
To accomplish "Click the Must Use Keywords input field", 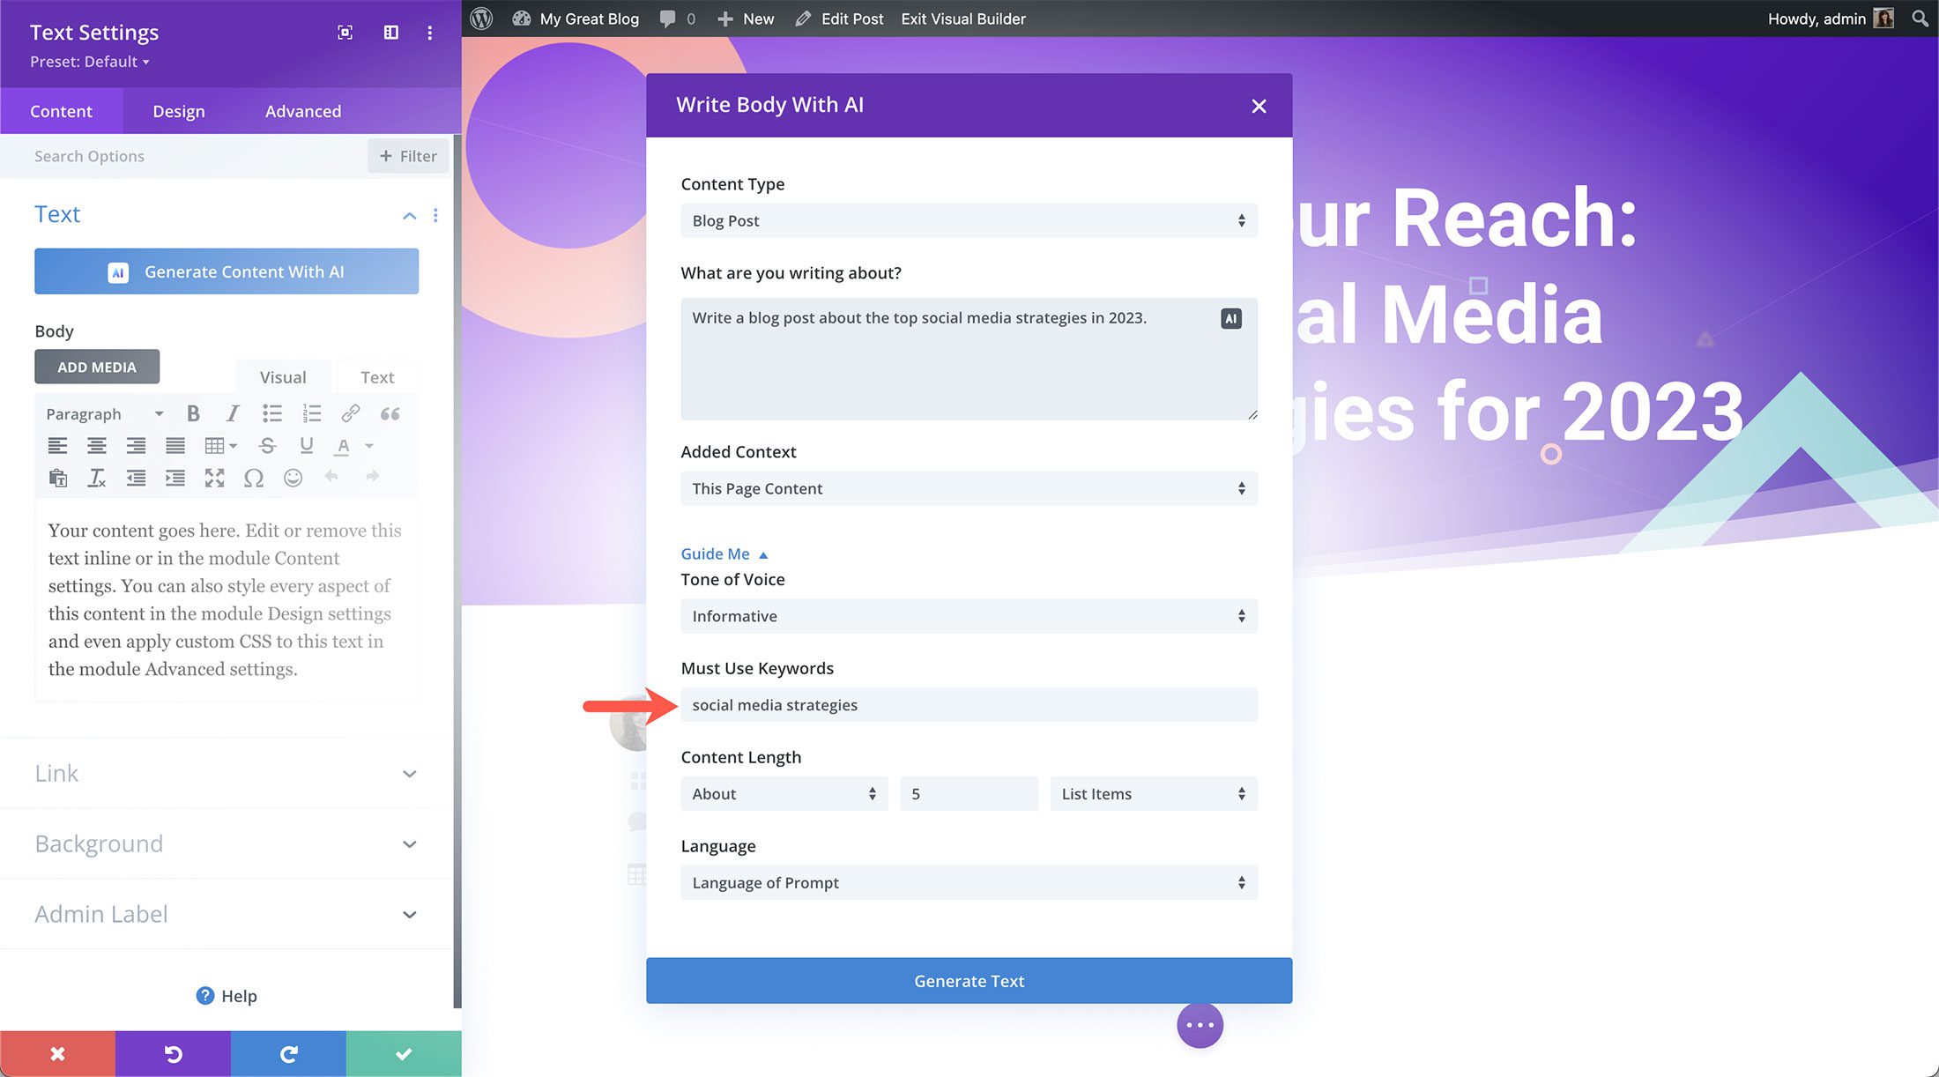I will [x=968, y=704].
